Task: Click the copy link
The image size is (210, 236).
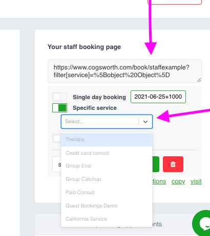Action: (178, 181)
